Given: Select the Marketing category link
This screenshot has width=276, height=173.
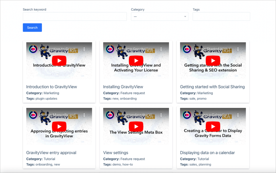Looking at the screenshot, I should 51,93.
